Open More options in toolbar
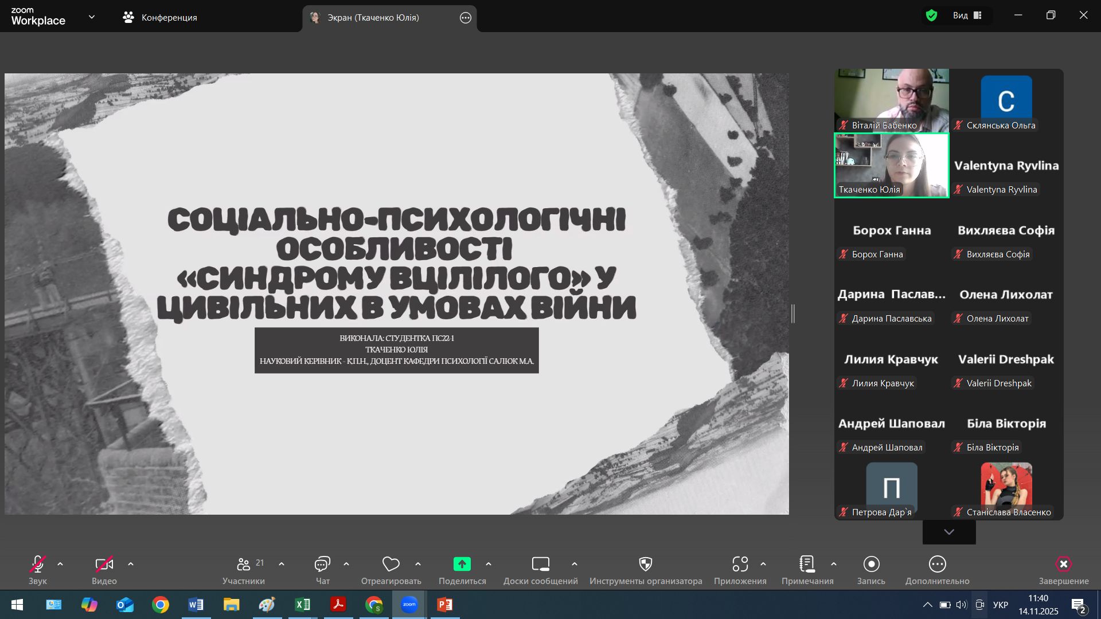This screenshot has height=619, width=1101. point(937,565)
